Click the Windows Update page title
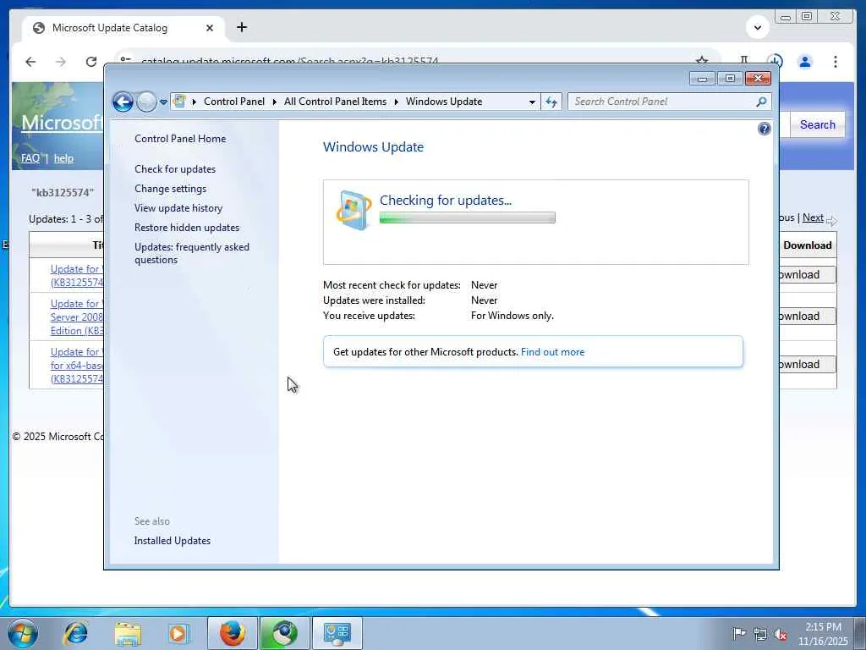The height and width of the screenshot is (650, 866). click(x=373, y=147)
